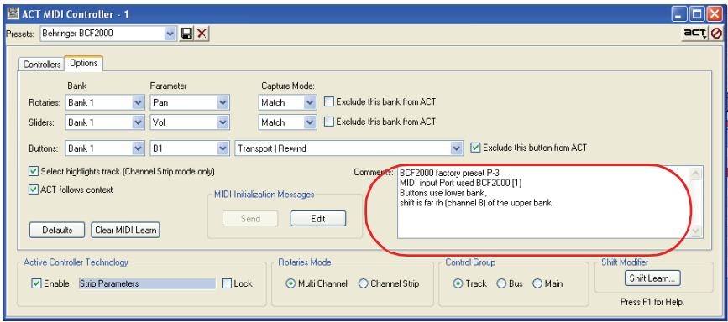Toggle Select highlights track checkbox
Screen dimensions: 728x322
[34, 171]
